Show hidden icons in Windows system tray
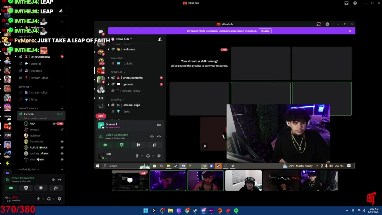The height and width of the screenshot is (215, 382). [x=347, y=211]
